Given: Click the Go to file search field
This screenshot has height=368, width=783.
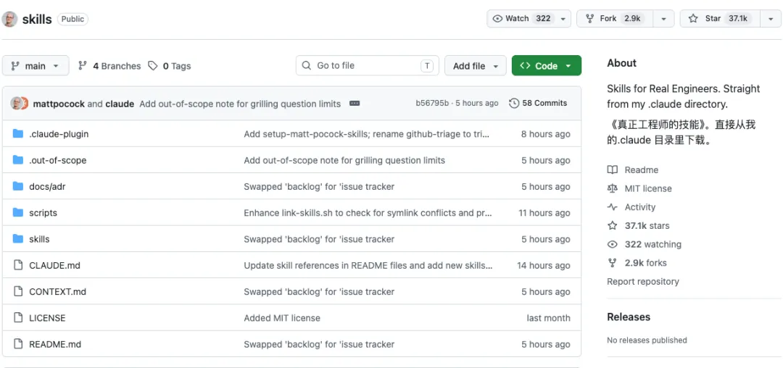Looking at the screenshot, I should point(366,66).
